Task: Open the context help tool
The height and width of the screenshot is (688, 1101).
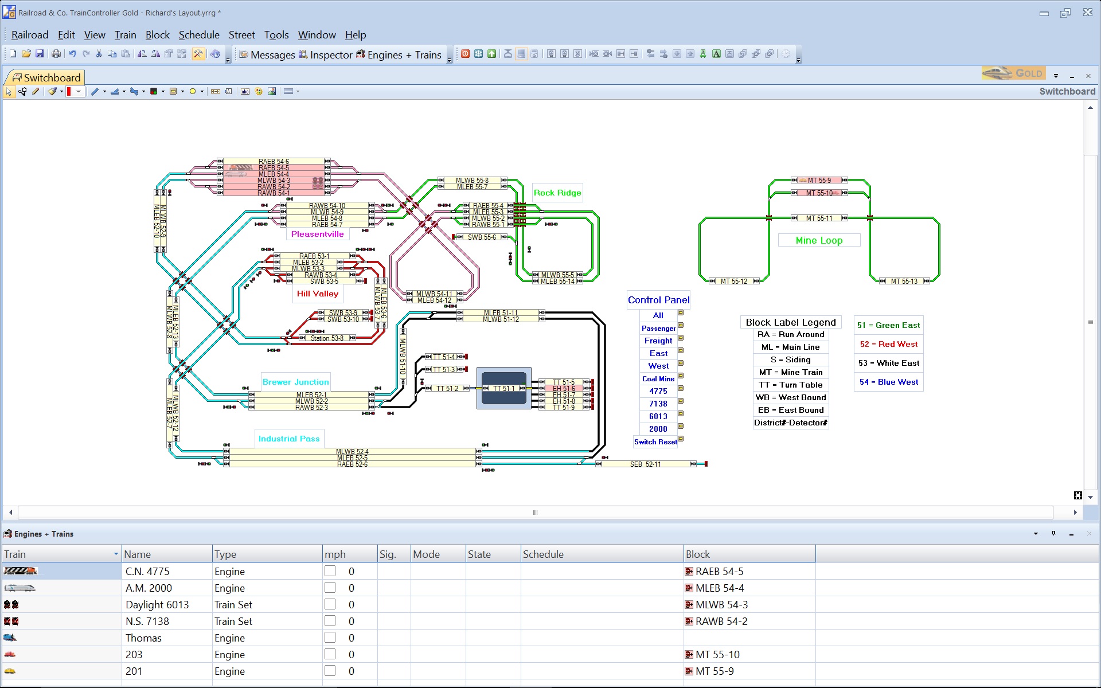Action: pos(215,54)
